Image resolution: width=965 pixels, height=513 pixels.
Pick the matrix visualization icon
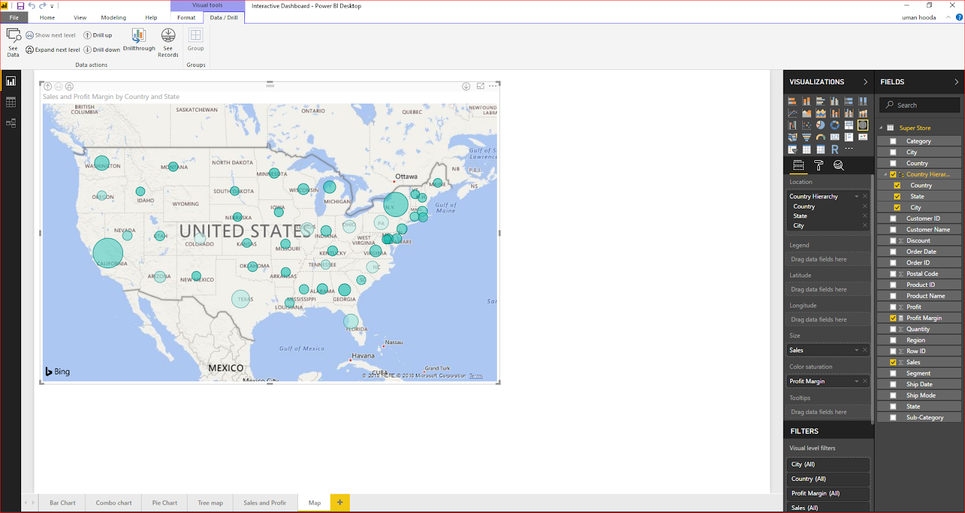click(x=821, y=149)
